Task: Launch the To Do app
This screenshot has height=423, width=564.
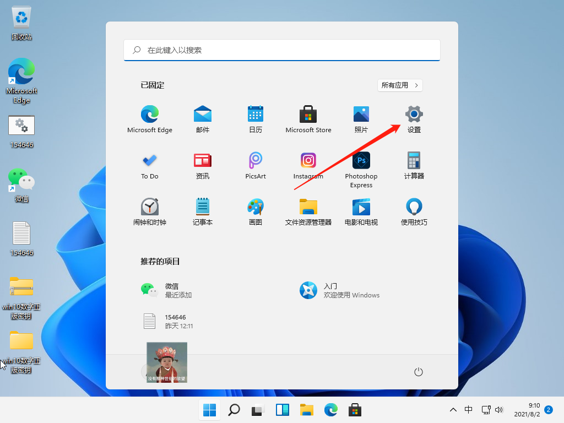Action: [x=150, y=166]
